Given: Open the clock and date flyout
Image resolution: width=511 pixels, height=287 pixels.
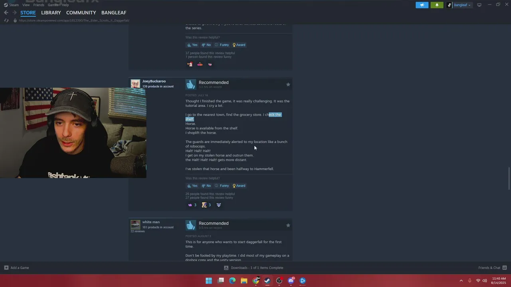Looking at the screenshot, I should click(499, 281).
